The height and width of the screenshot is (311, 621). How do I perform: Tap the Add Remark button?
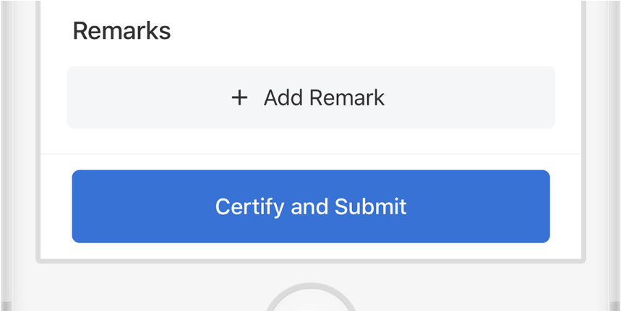pos(311,97)
